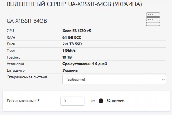Click the server rack icon
172x115 pixels.
pyautogui.click(x=153, y=19)
